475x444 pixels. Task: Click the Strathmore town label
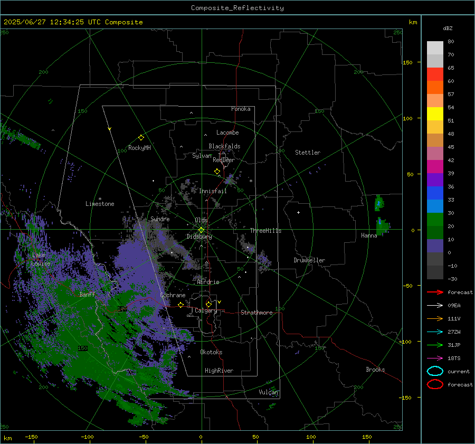tap(256, 313)
